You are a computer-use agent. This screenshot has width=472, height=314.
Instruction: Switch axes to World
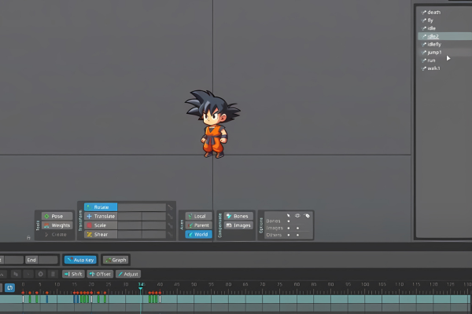199,235
